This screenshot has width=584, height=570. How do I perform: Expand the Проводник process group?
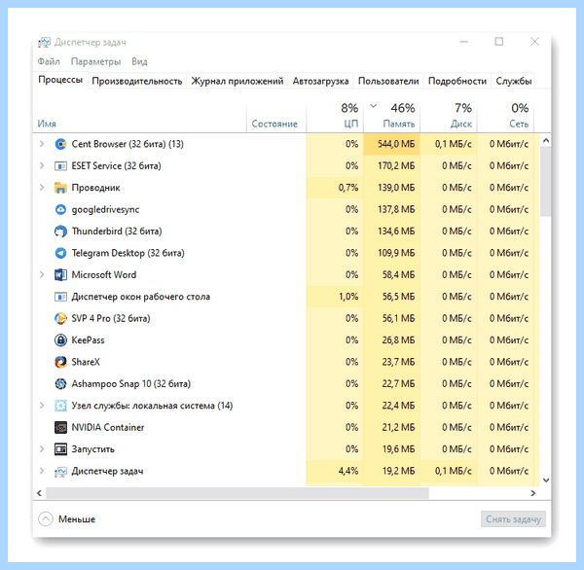pos(42,188)
